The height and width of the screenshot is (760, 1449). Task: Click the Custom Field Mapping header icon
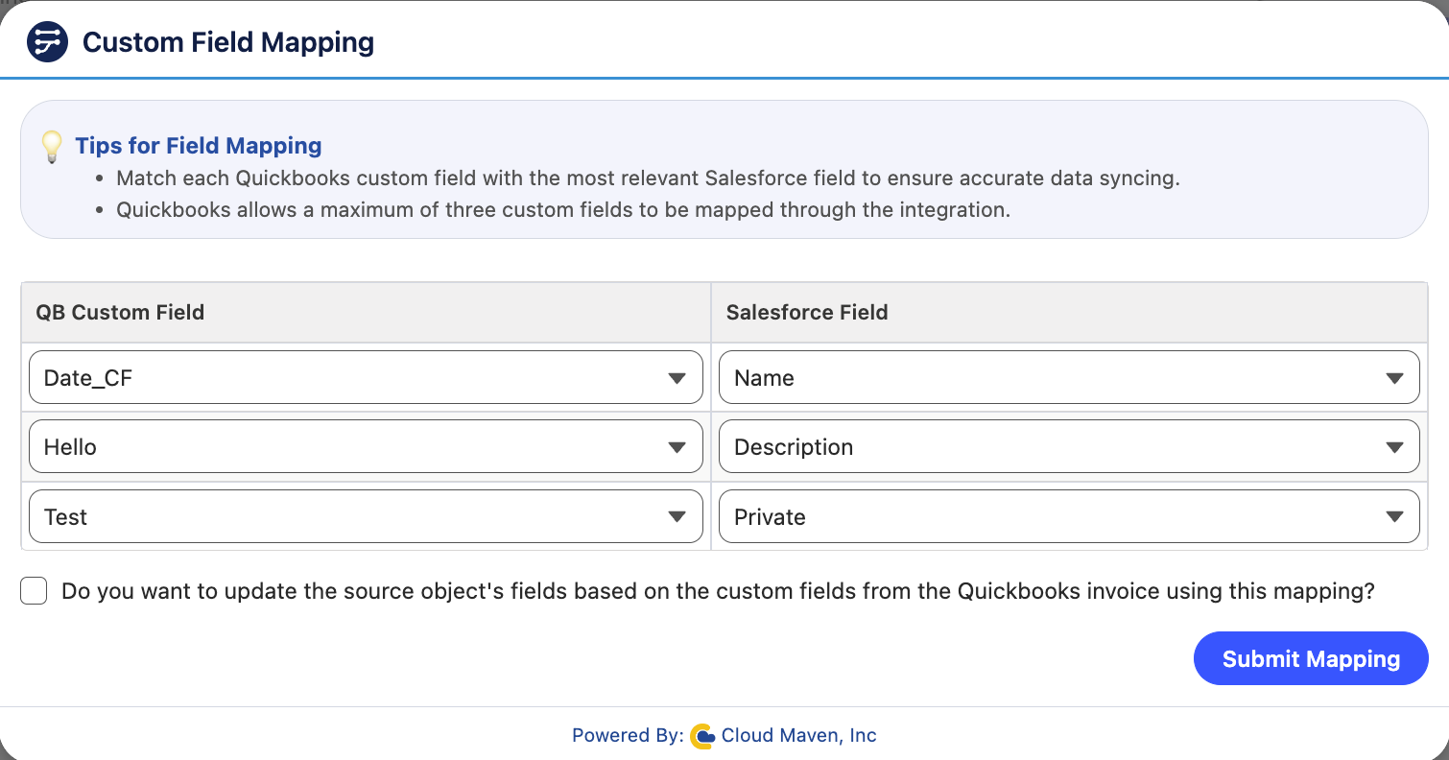click(47, 42)
